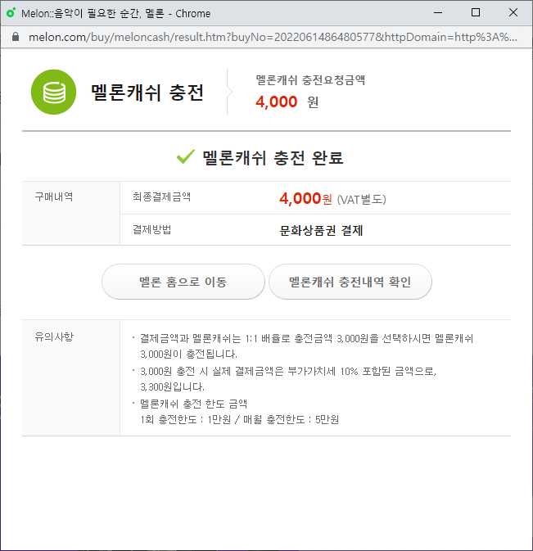Click the window title text in title bar
This screenshot has height=551, width=533.
115,13
